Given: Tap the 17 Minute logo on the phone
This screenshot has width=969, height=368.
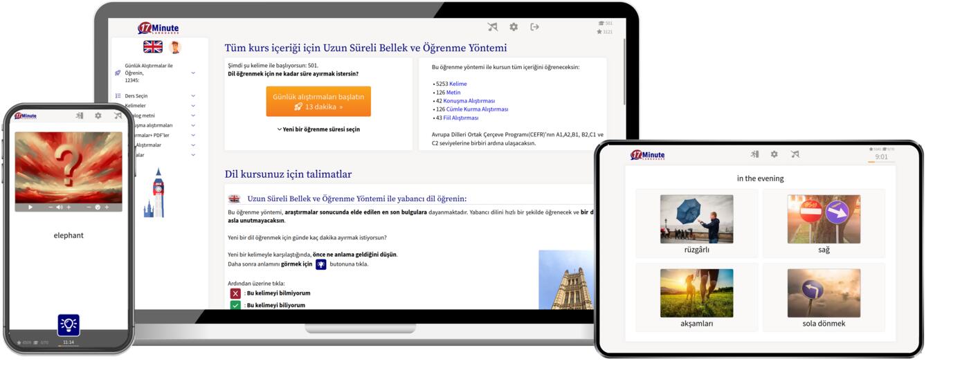Looking at the screenshot, I should point(26,116).
